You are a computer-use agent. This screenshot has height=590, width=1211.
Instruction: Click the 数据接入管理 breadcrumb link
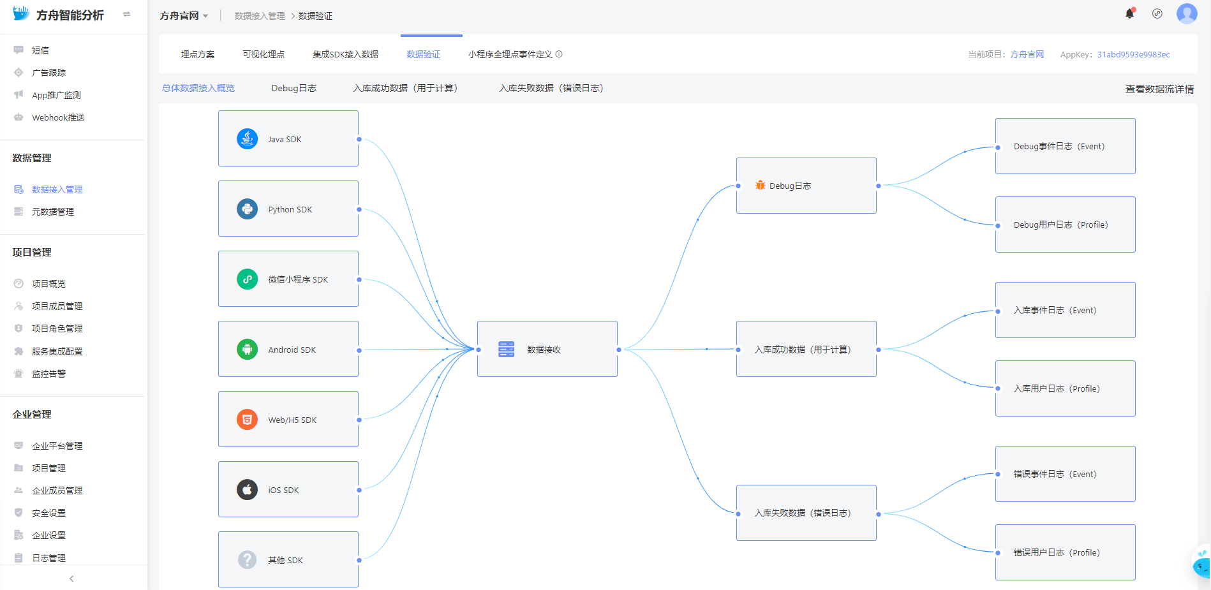coord(260,16)
